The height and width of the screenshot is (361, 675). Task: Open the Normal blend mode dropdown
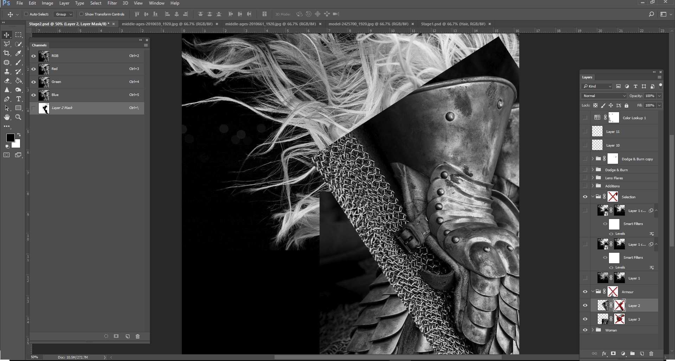click(604, 96)
